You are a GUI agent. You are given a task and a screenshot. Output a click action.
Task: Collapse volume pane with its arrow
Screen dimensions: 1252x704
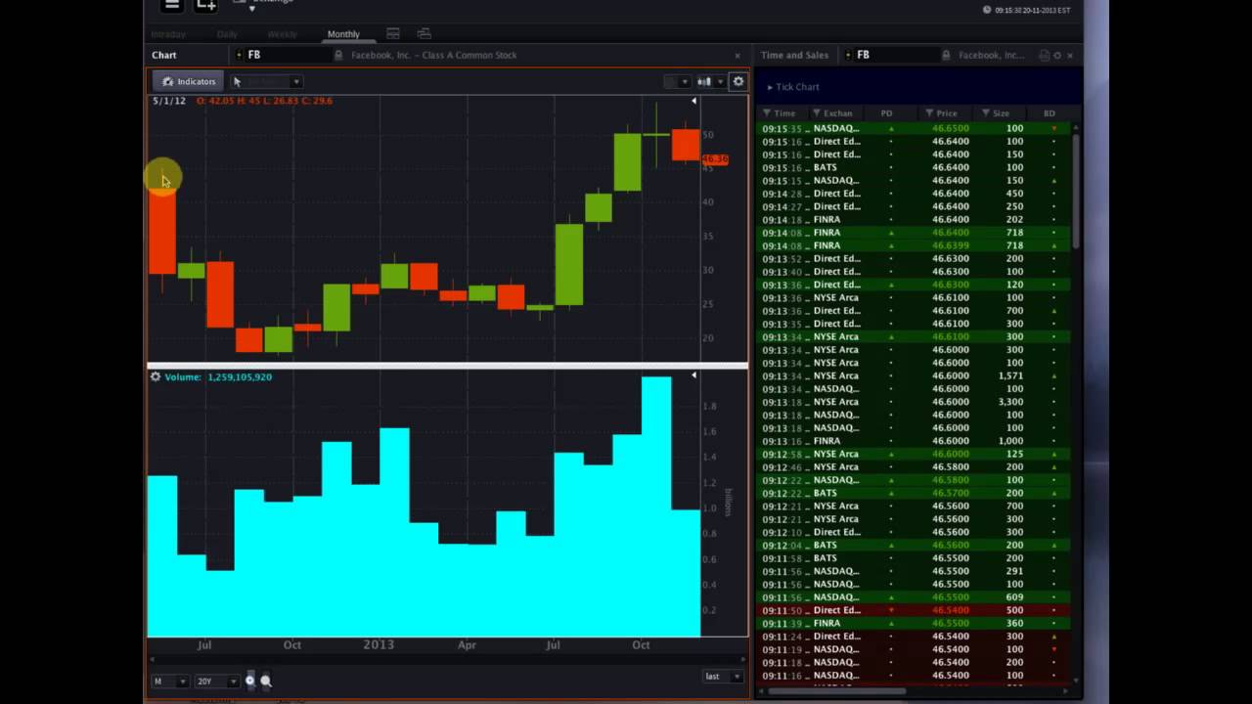[693, 375]
